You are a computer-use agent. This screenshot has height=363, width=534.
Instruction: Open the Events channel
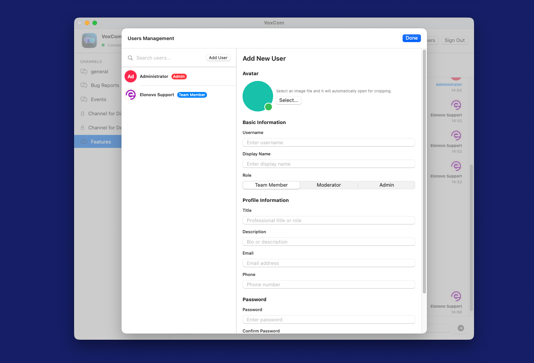coord(98,99)
